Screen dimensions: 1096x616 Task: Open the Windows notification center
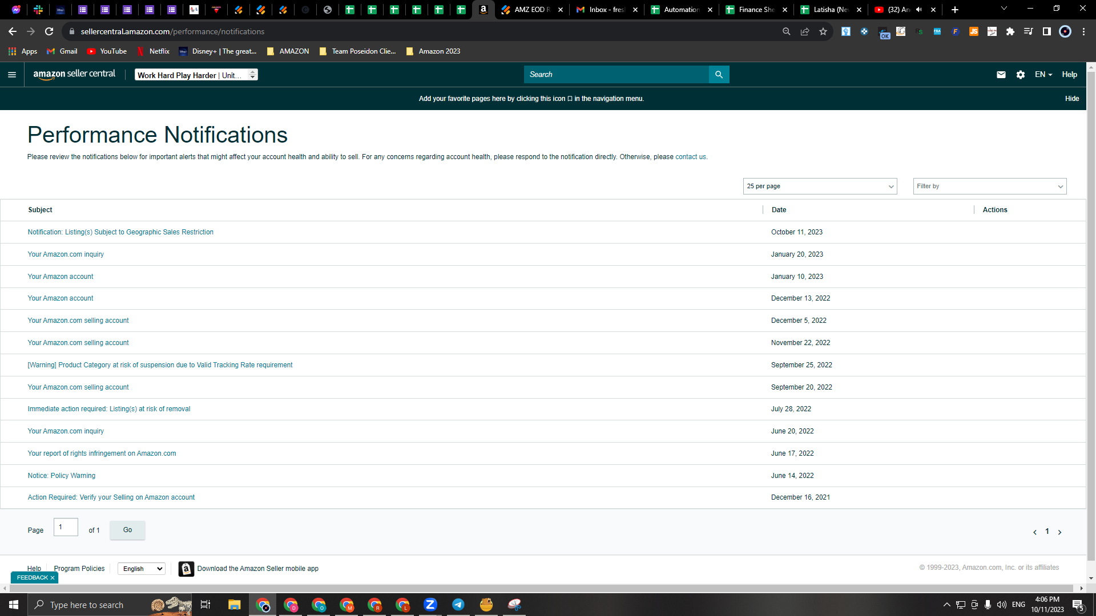(1078, 605)
